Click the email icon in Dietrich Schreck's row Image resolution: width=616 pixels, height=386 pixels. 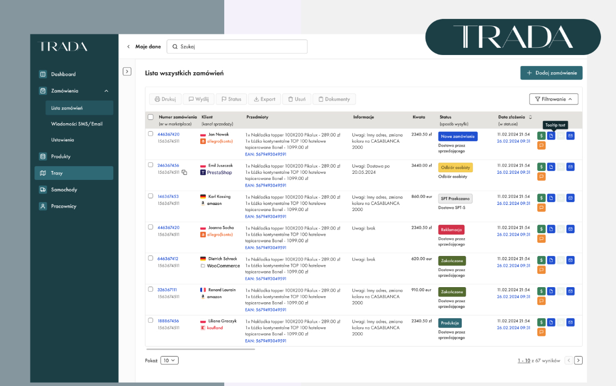click(x=570, y=260)
